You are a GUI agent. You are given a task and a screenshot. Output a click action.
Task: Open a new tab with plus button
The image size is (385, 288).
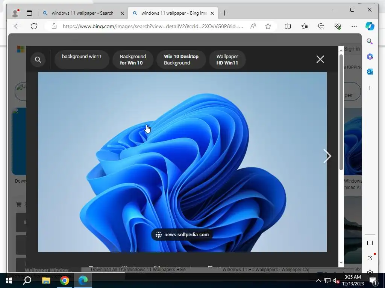coord(224,13)
